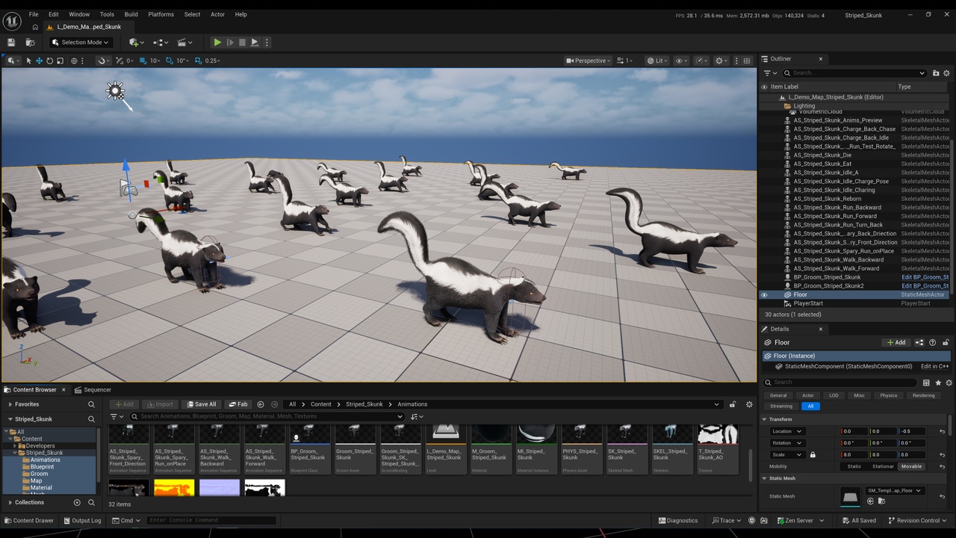Viewport: 956px width, 538px height.
Task: Toggle visibility eye of the Floor actor
Action: pos(764,295)
